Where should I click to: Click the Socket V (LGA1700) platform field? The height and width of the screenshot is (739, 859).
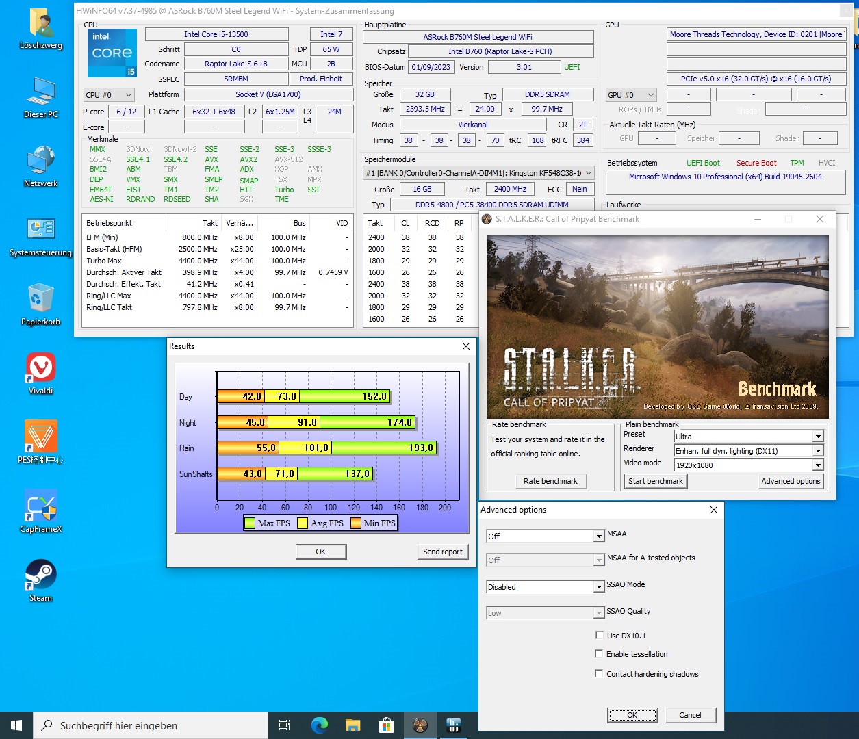tap(268, 94)
